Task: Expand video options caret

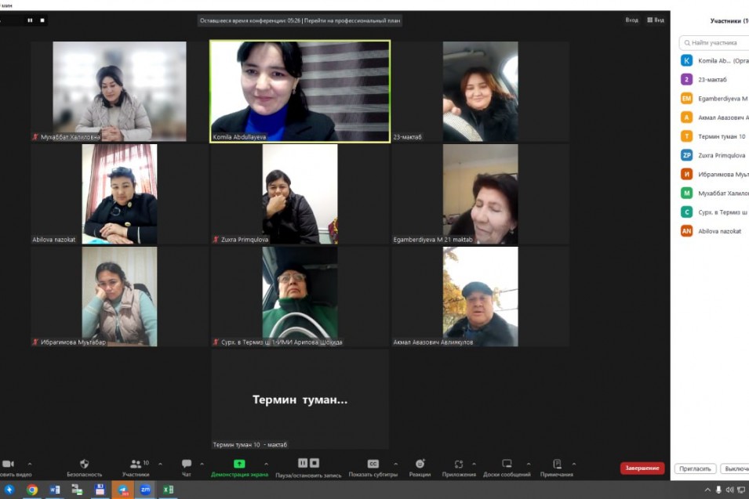Action: (x=30, y=464)
